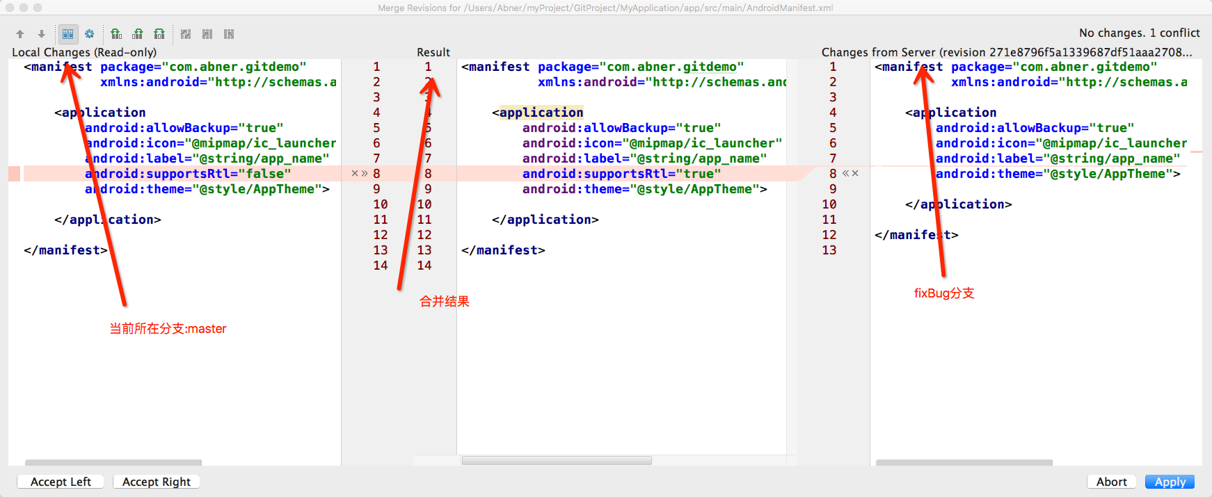Viewport: 1212px width, 497px height.
Task: Open merge viewer settings gear
Action: (x=90, y=34)
